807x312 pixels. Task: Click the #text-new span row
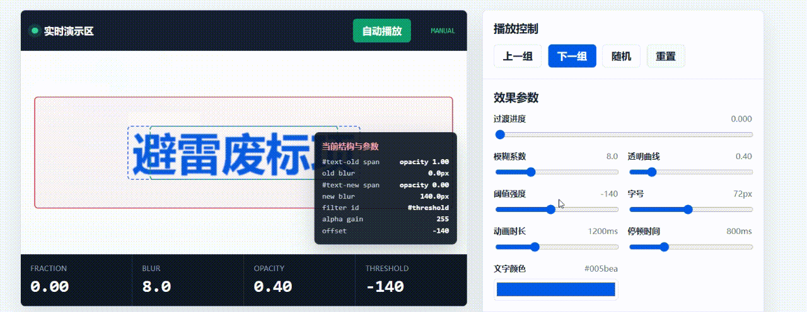385,185
